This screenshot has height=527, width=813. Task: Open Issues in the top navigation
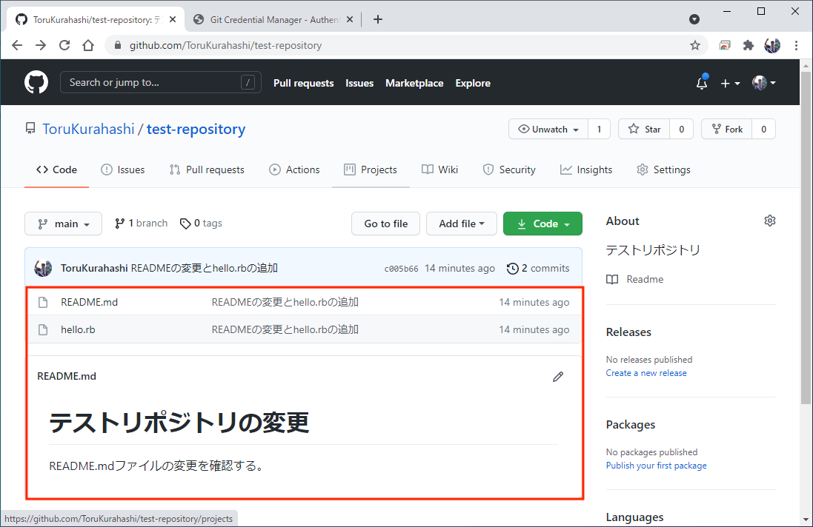[359, 83]
